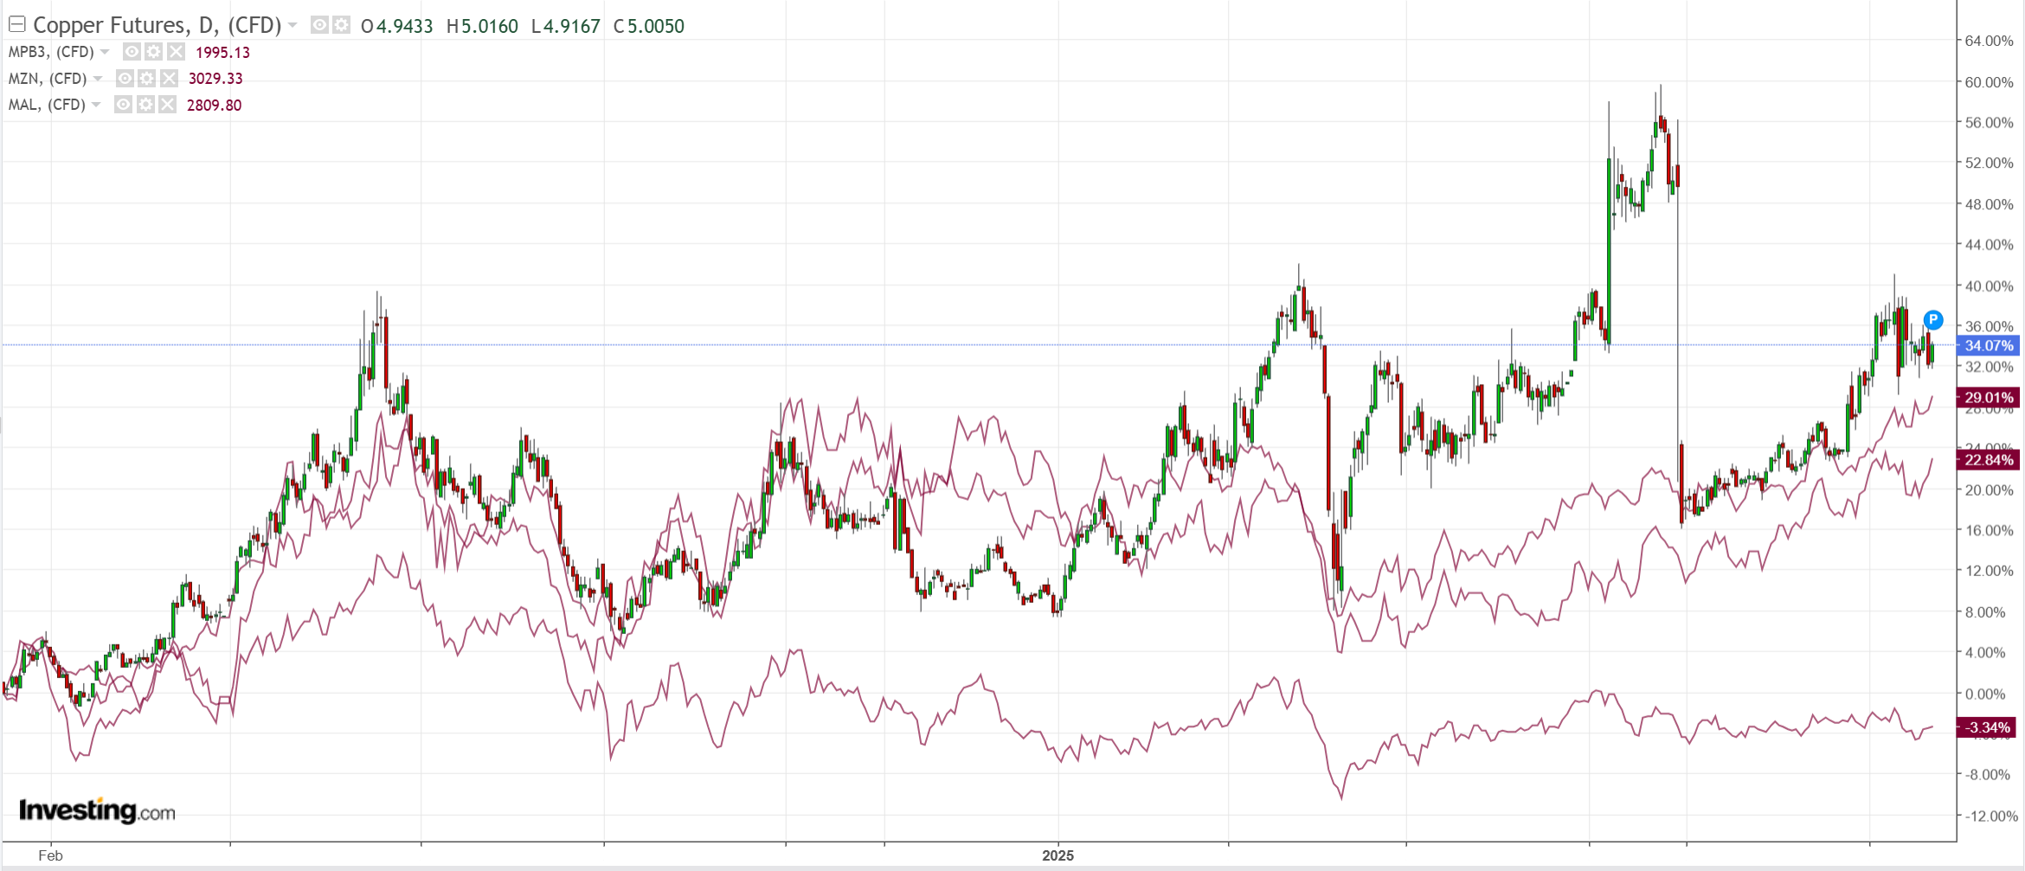Click the 48.00% price axis label
The image size is (2025, 871).
(1989, 204)
